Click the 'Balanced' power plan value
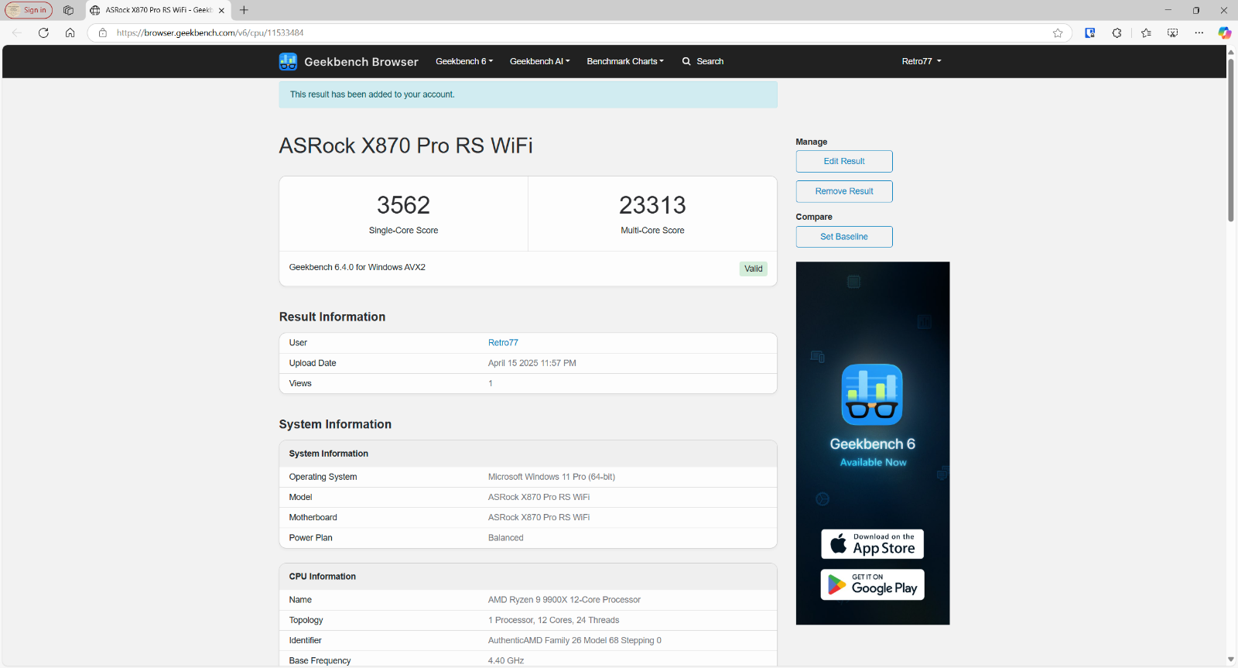 pos(506,538)
